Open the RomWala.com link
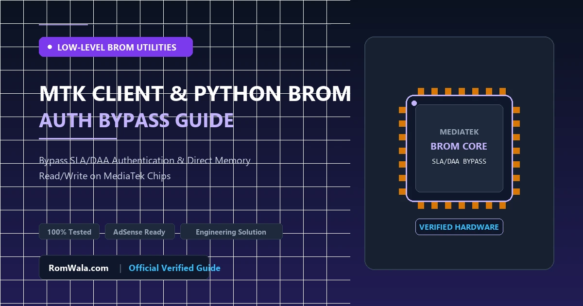This screenshot has width=583, height=306. [x=79, y=268]
